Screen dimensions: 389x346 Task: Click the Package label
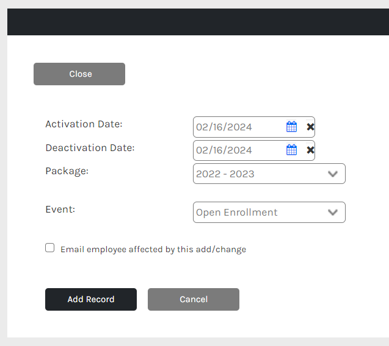[x=67, y=171]
